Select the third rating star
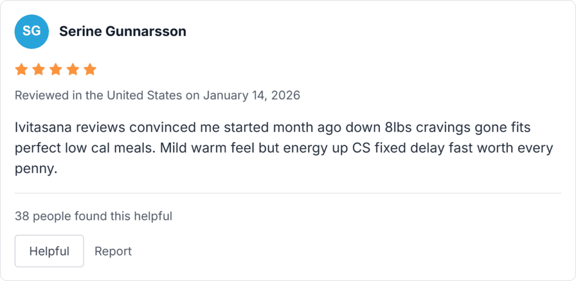 pos(56,70)
